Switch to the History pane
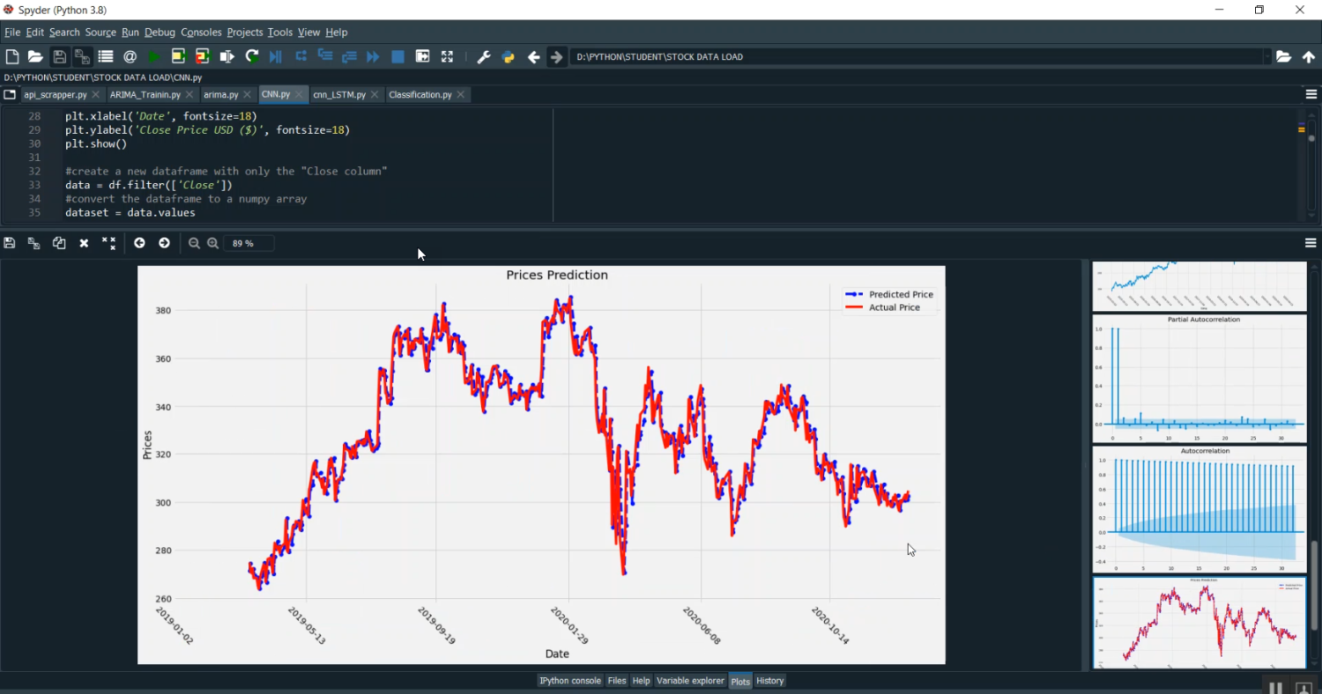The width and height of the screenshot is (1322, 694). coord(769,680)
